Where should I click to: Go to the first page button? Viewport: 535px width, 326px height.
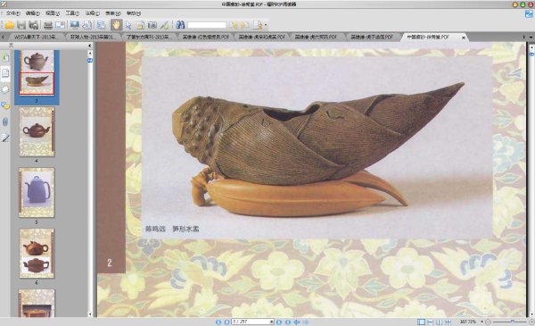coord(218,322)
